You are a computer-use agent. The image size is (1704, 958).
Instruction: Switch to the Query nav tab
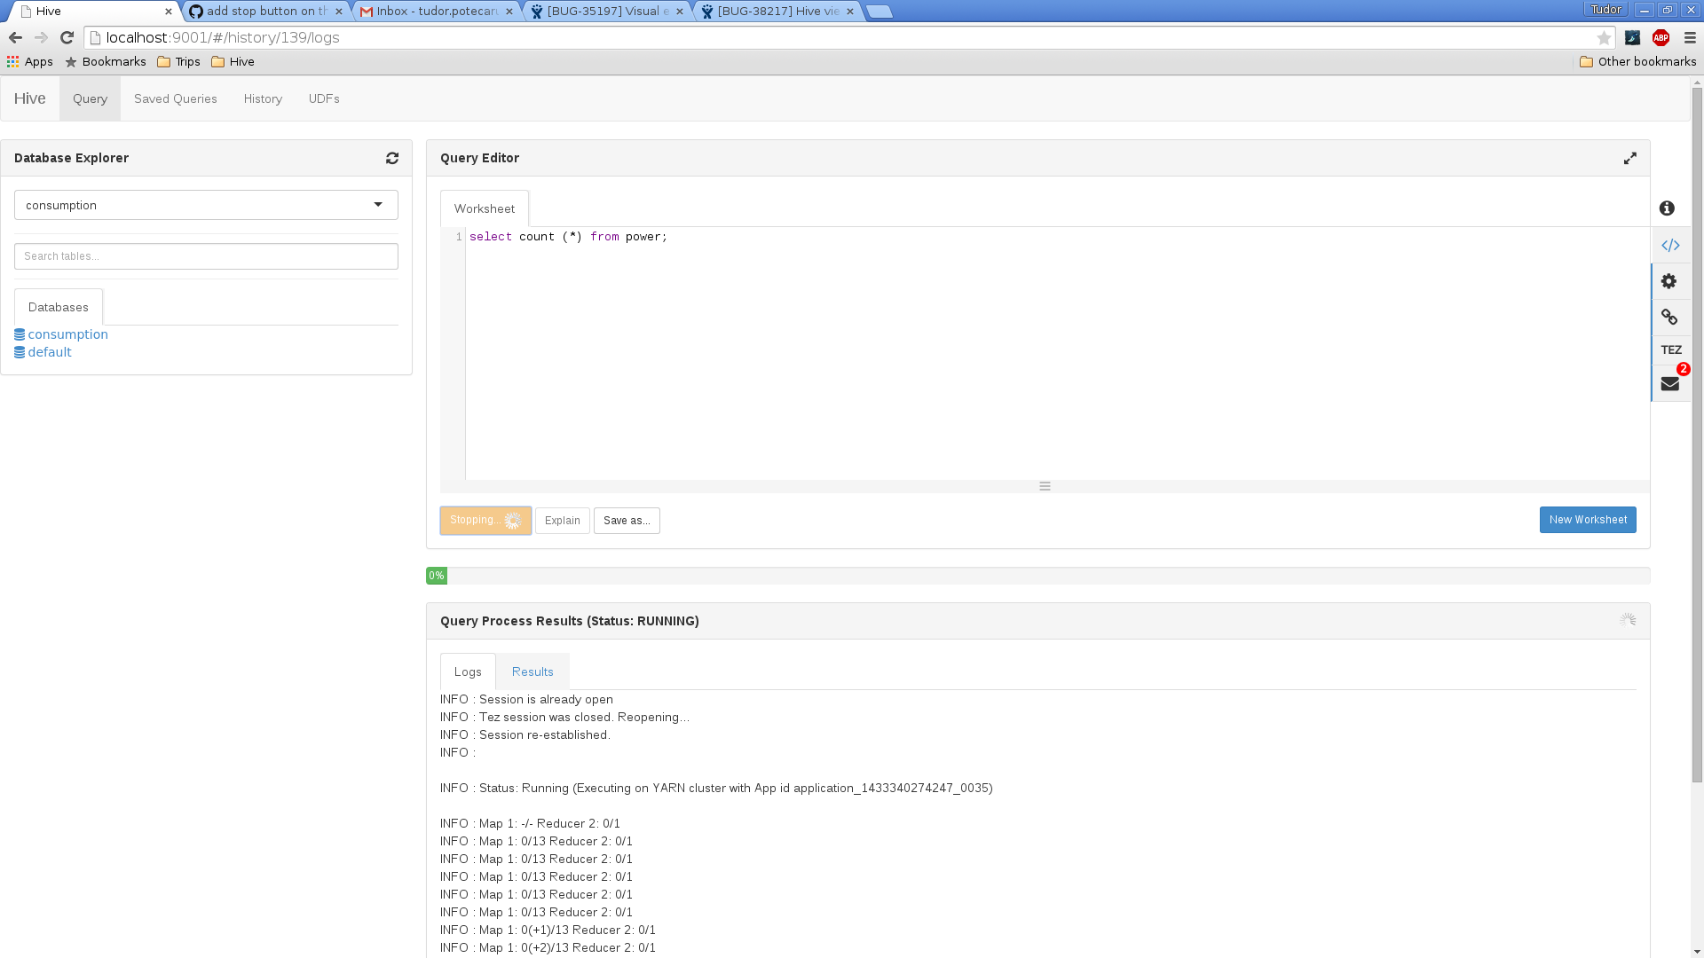tap(90, 98)
